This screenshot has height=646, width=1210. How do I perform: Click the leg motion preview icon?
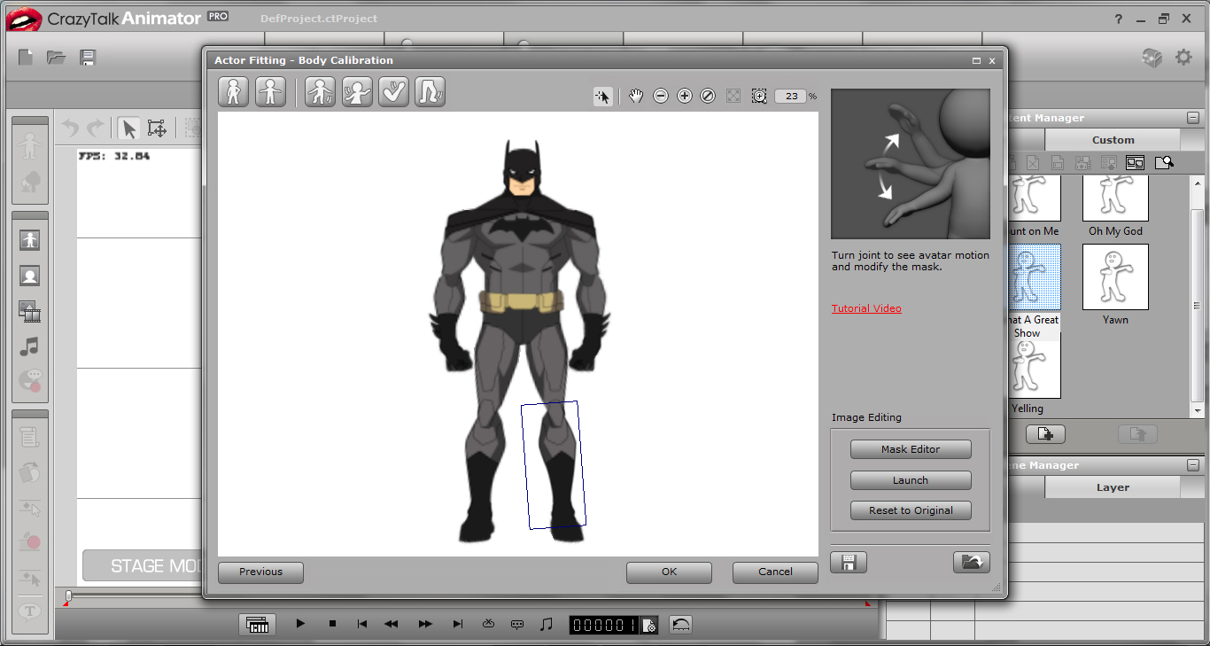(x=430, y=92)
